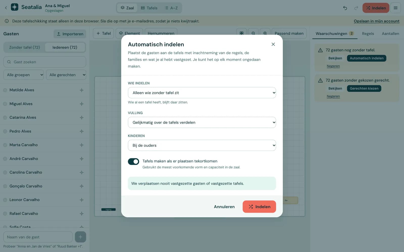Click target icon for Rafael Carvalho

pos(82,214)
